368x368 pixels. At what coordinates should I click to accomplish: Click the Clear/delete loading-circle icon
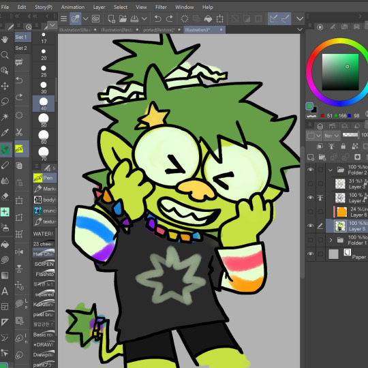click(x=185, y=18)
